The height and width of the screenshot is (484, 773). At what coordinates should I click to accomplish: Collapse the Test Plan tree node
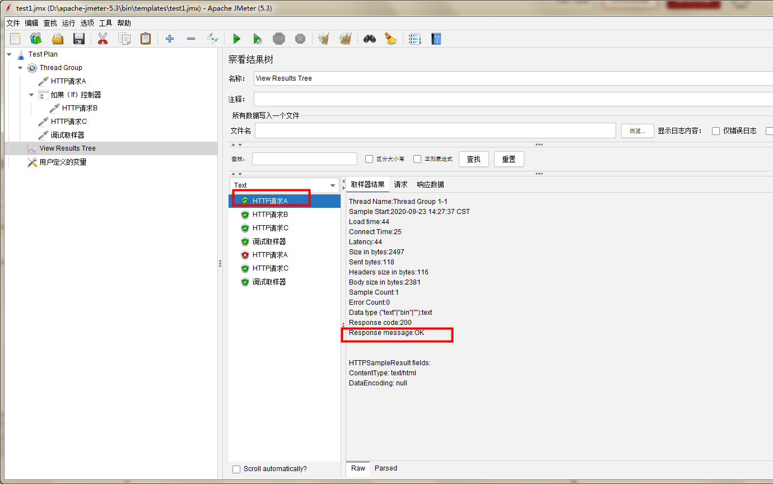[x=10, y=54]
